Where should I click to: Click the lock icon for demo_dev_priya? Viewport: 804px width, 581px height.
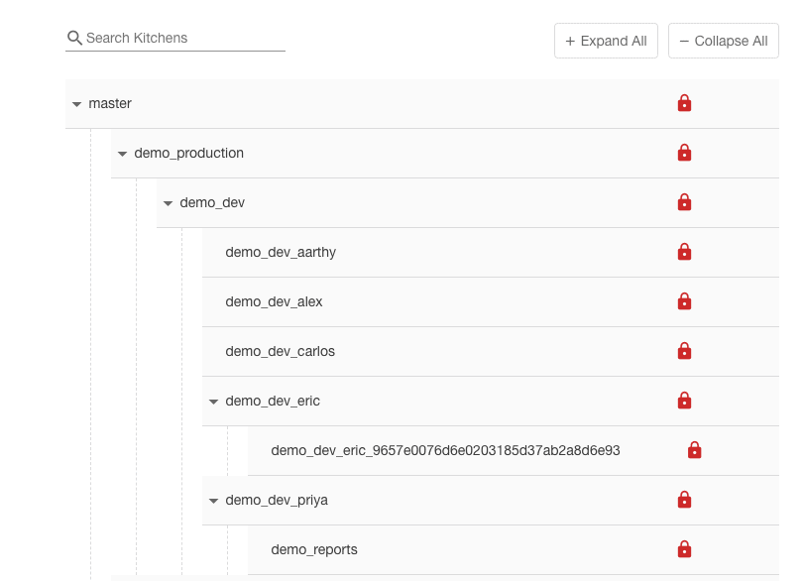click(684, 500)
